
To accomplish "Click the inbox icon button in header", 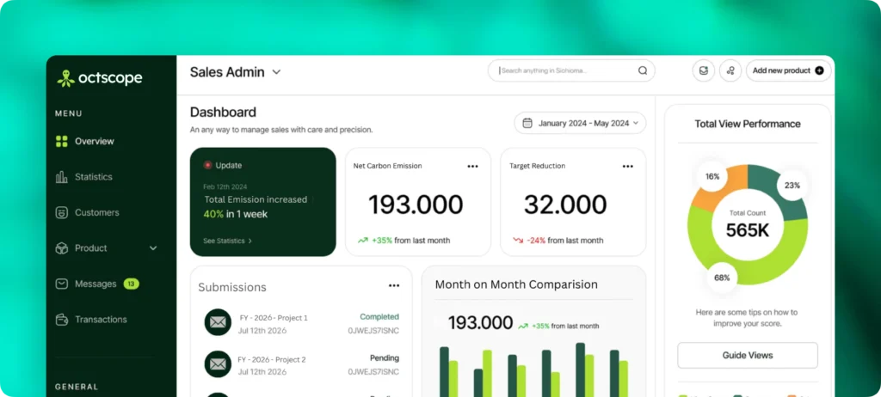I will click(x=704, y=70).
